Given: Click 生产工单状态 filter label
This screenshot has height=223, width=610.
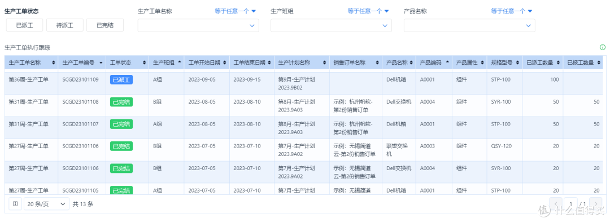Looking at the screenshot, I should 21,11.
